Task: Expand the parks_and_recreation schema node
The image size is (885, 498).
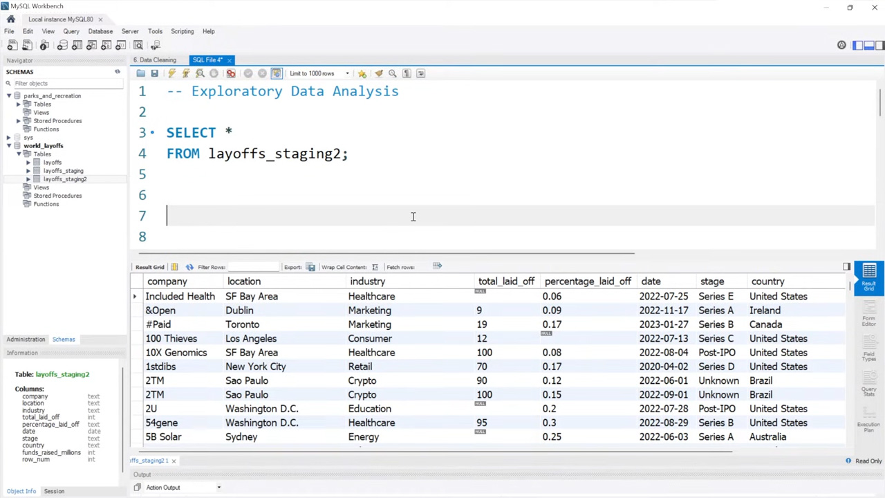Action: point(8,95)
